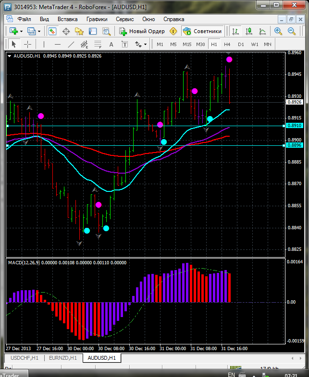Open the Графики menu
The image size is (309, 377).
pos(97,19)
